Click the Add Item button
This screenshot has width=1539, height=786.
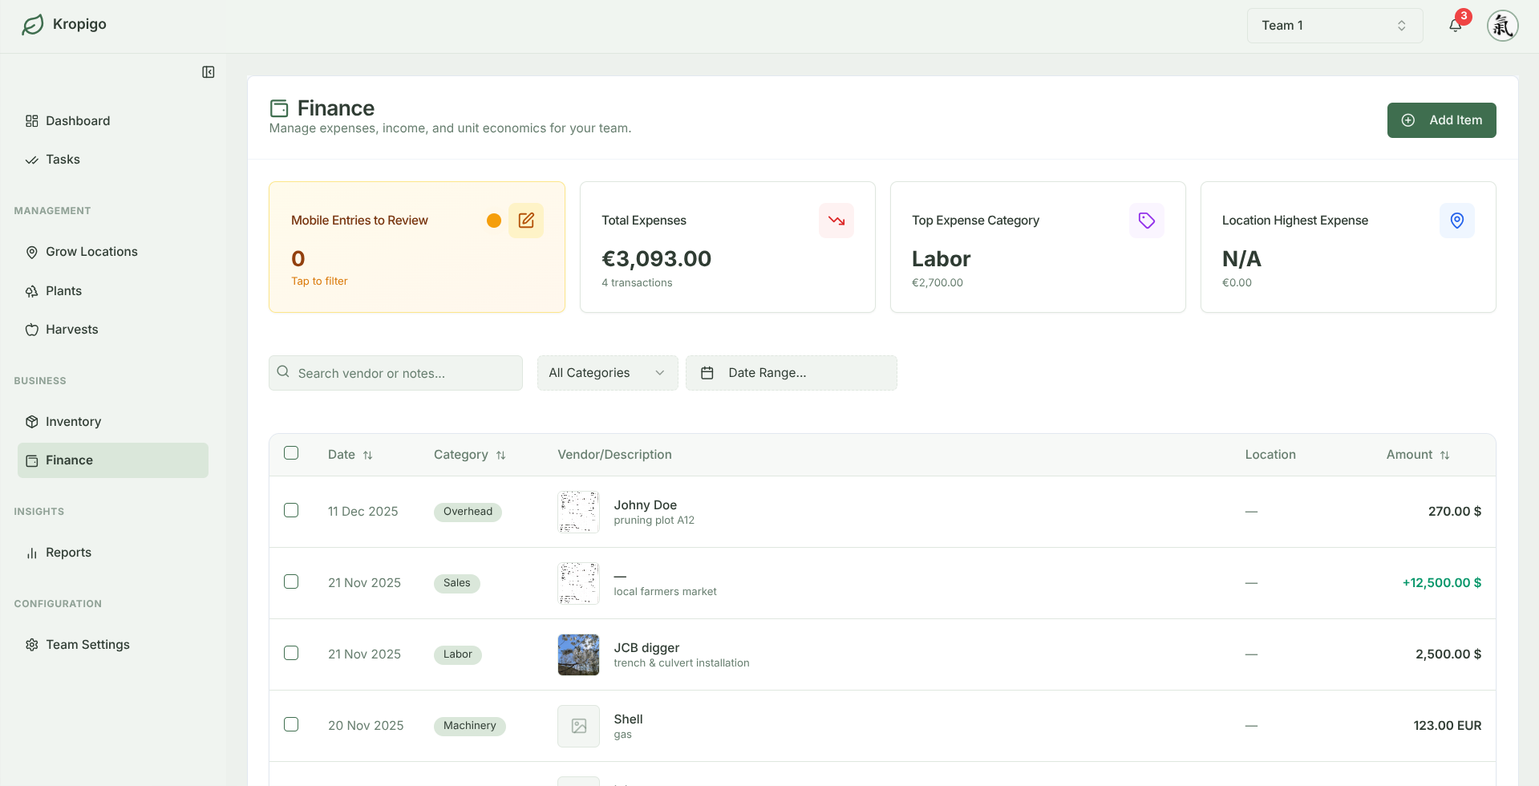[x=1441, y=120]
